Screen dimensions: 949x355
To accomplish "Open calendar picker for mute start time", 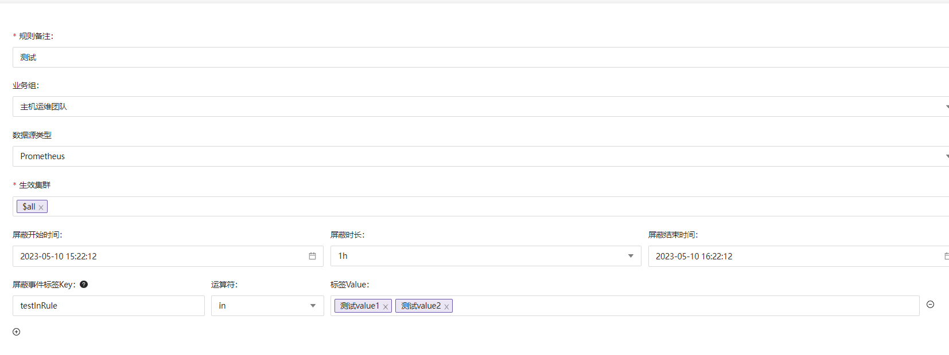I will (x=312, y=256).
